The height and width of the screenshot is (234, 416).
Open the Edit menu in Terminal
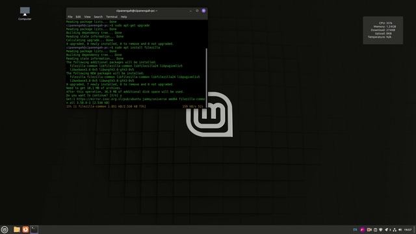tap(78, 17)
